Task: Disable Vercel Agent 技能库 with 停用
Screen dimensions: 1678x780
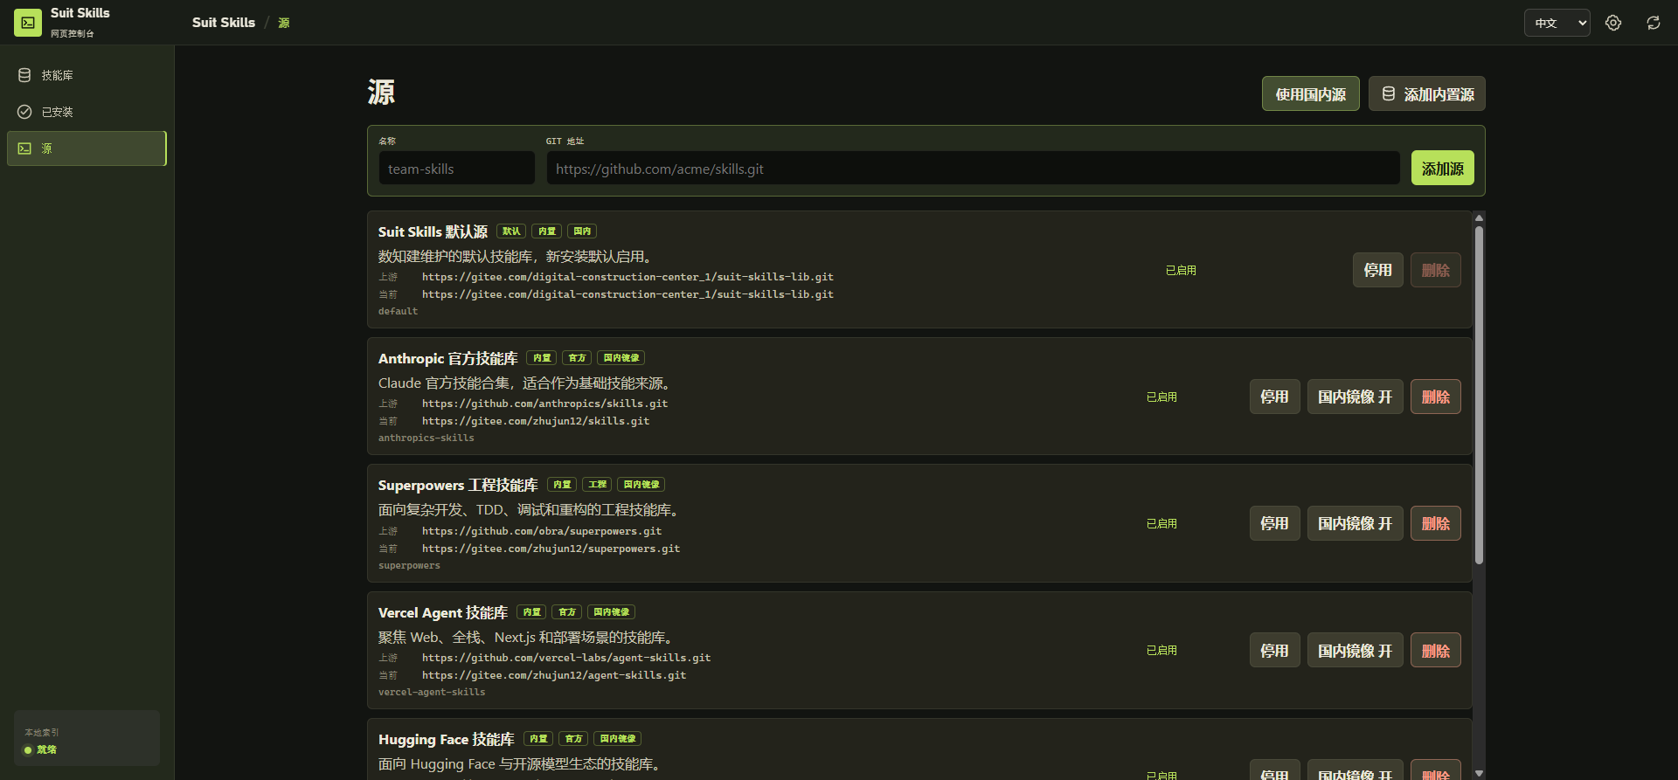Action: (x=1274, y=650)
